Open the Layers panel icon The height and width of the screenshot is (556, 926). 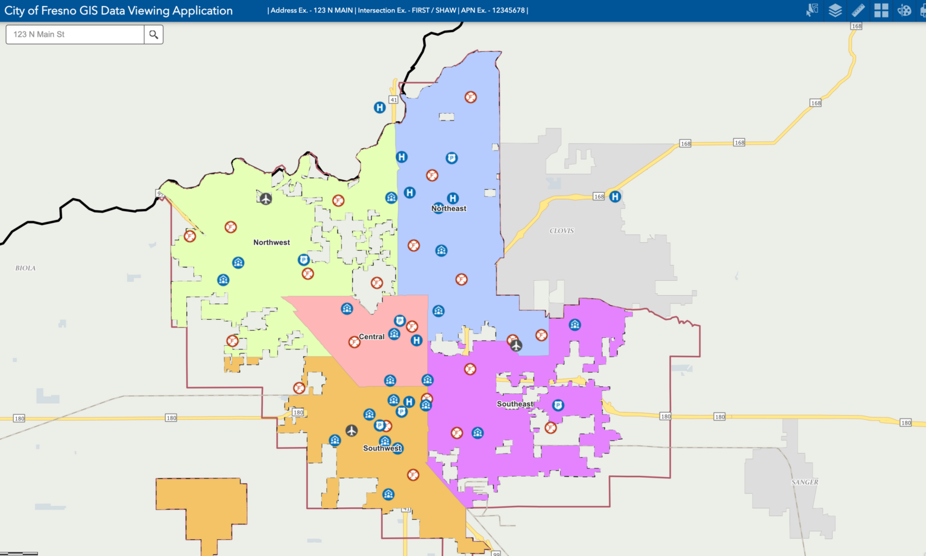[834, 10]
